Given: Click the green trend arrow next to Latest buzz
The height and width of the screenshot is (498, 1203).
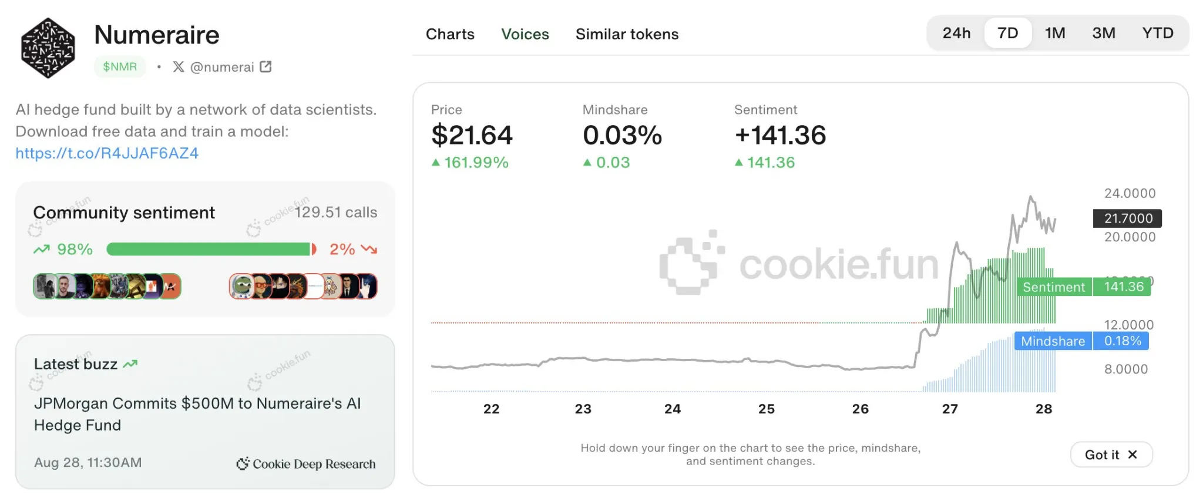Looking at the screenshot, I should click(130, 363).
